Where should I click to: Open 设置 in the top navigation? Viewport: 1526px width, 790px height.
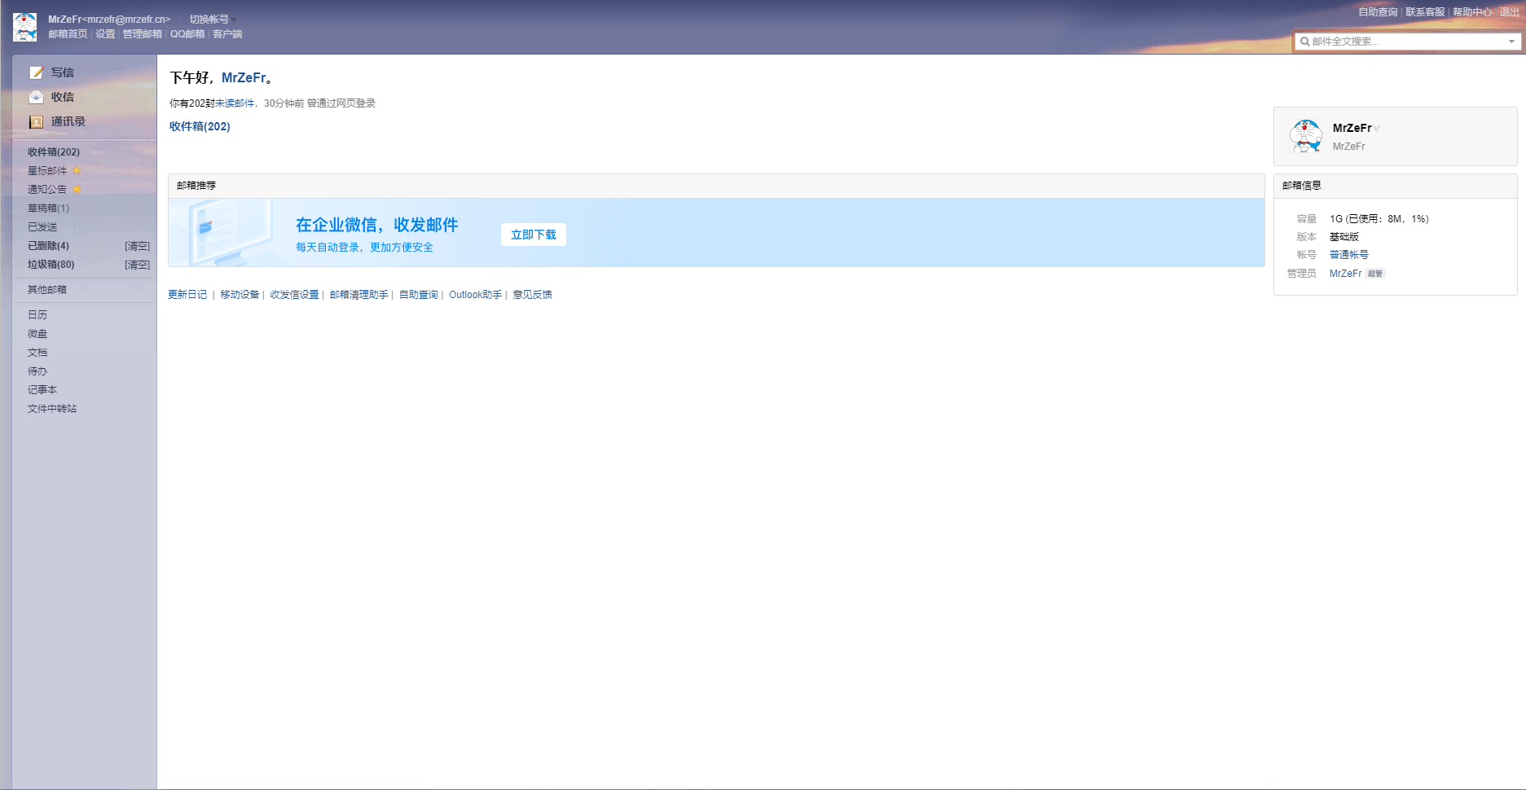pos(105,34)
